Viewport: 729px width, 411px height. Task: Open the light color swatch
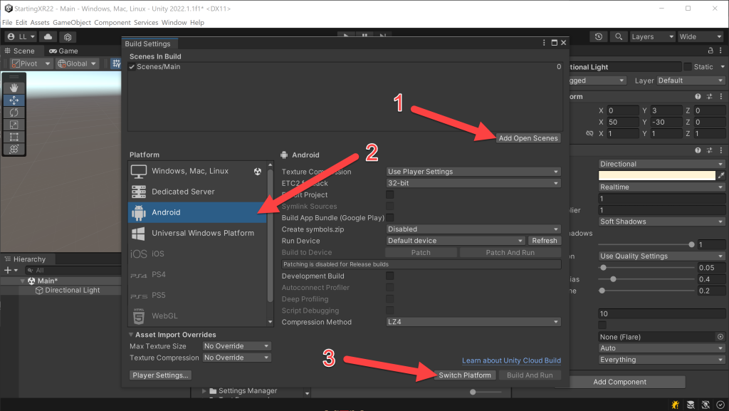656,175
